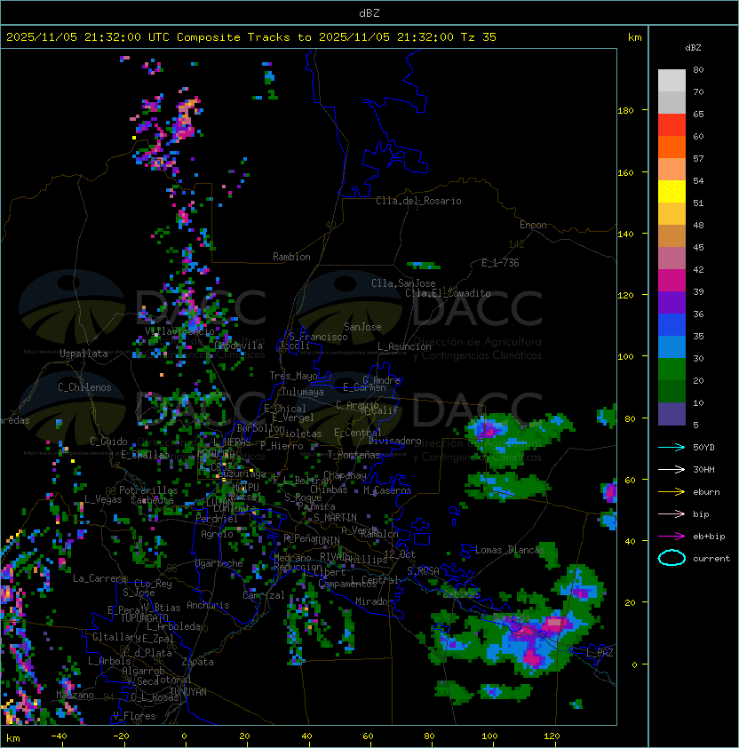Click the '45' label in dBZ legend
Screen dimensions: 739x748
point(698,247)
